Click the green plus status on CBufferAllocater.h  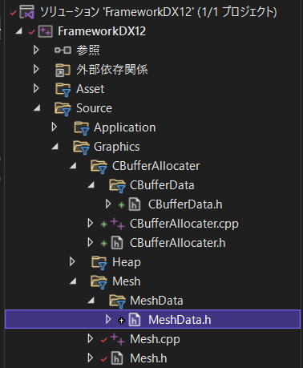click(103, 244)
